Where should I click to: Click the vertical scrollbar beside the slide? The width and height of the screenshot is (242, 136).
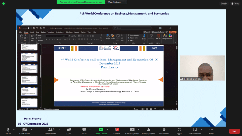click(177, 76)
